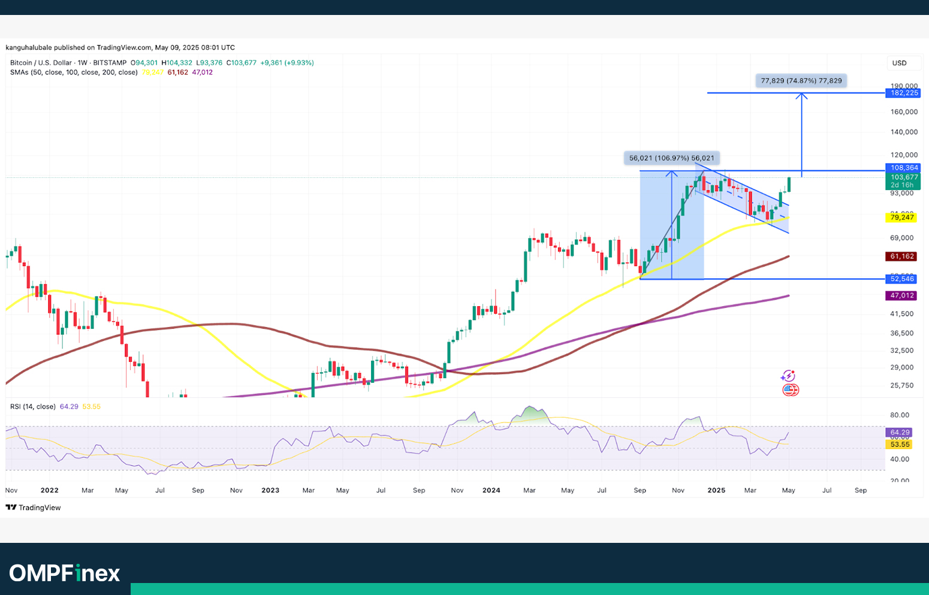
Task: Click the dark red 61,162 tag on the price scale
Action: 901,256
